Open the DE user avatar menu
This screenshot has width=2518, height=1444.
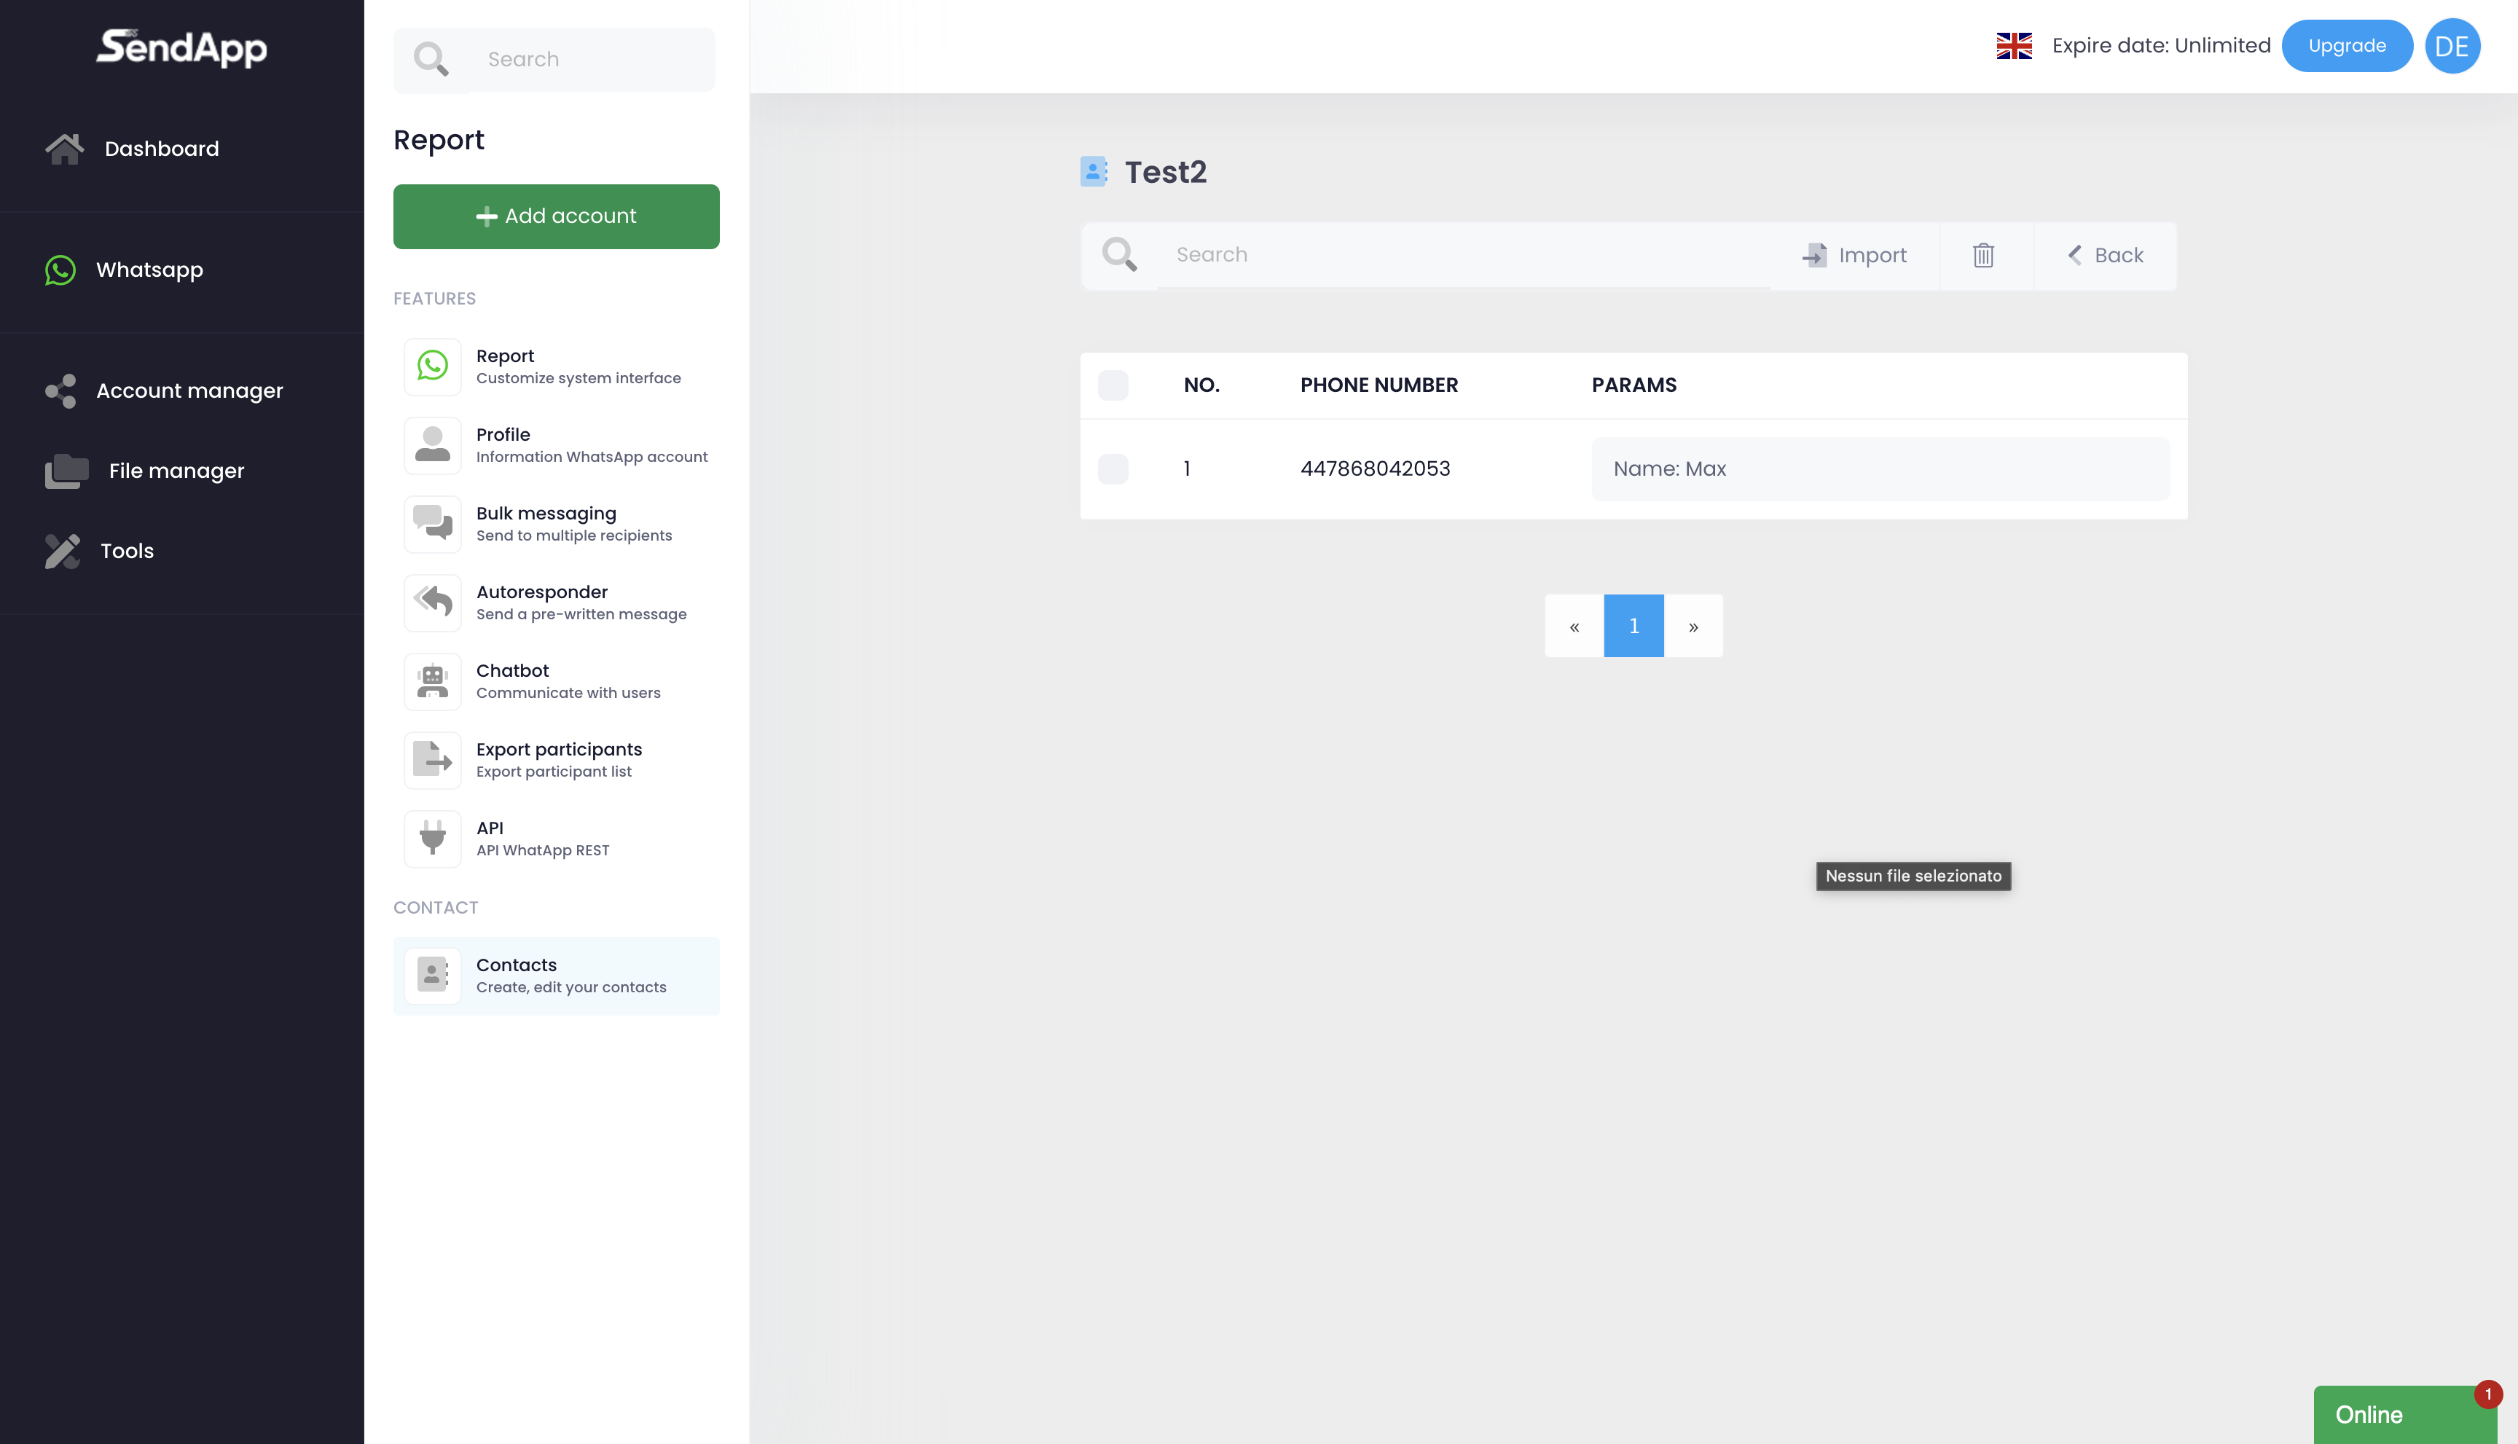(x=2452, y=46)
